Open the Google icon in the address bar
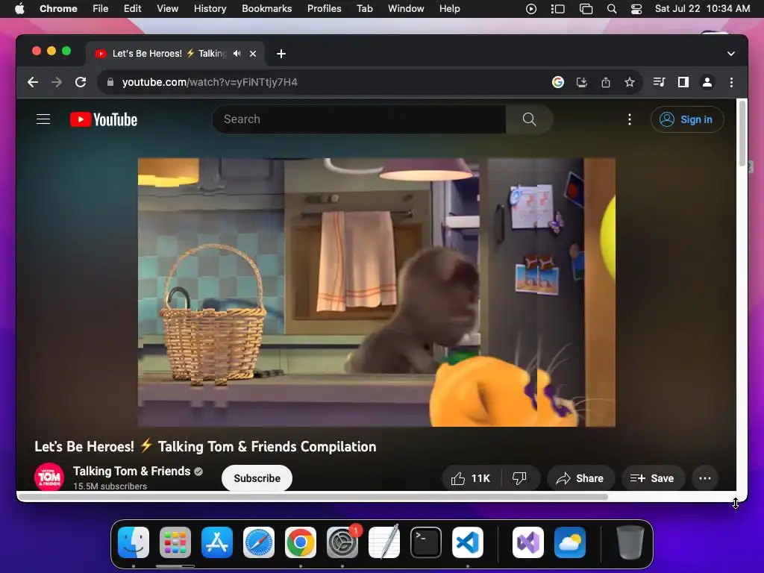The width and height of the screenshot is (764, 573). click(558, 82)
